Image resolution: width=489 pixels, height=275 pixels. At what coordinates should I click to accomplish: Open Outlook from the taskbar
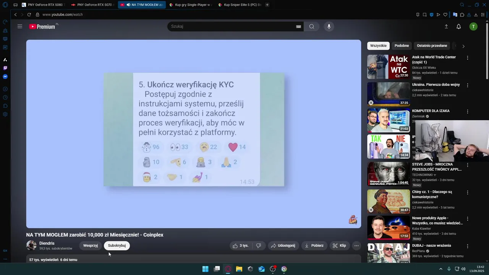pyautogui.click(x=261, y=269)
